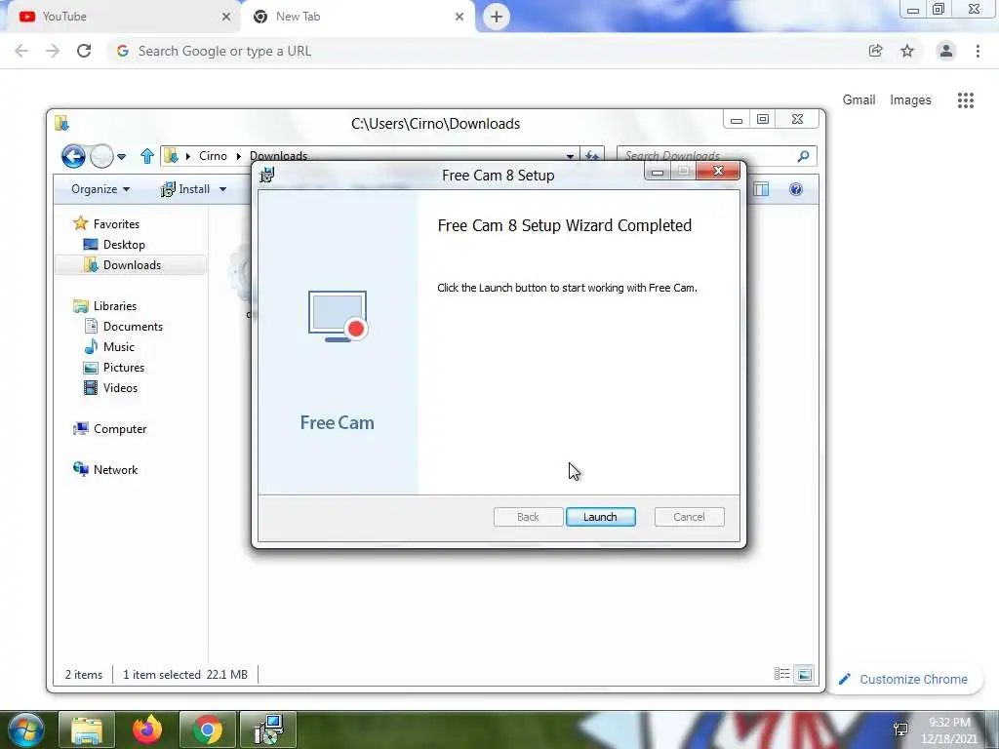Select Network in the navigation pane
999x749 pixels.
(115, 470)
